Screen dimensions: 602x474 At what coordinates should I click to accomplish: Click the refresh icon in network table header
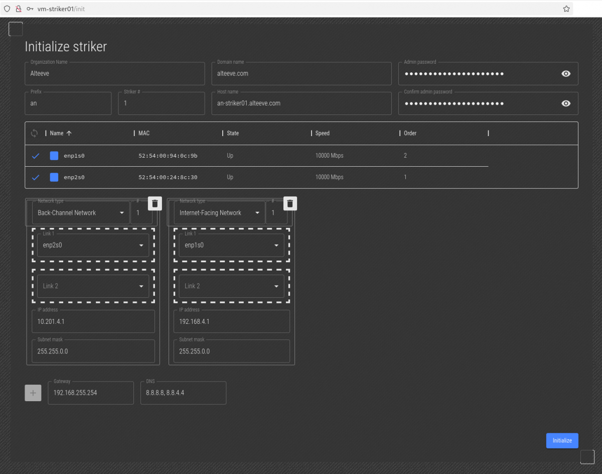34,133
